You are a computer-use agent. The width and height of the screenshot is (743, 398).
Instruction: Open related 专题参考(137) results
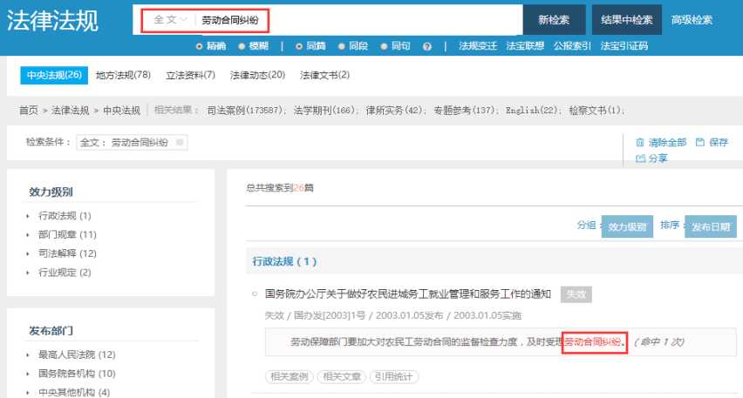(464, 111)
